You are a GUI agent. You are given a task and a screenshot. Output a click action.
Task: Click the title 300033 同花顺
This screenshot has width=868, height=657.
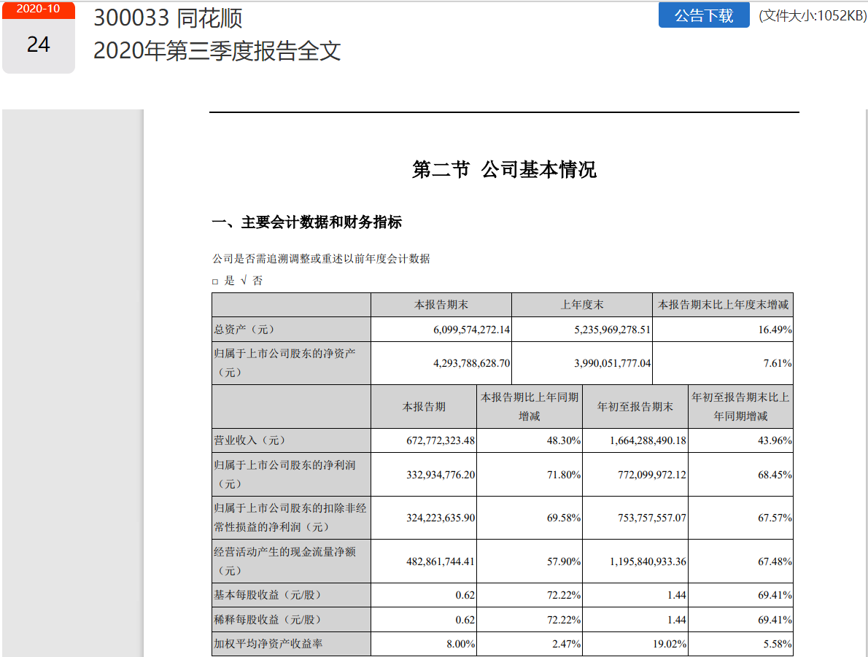(168, 18)
